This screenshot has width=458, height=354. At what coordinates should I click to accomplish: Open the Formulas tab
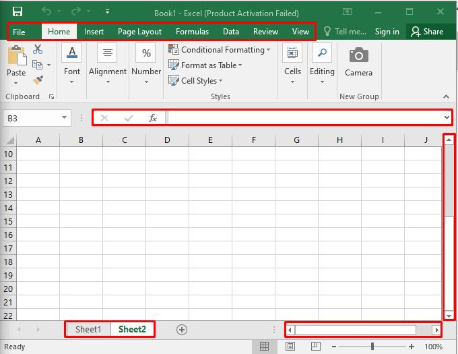tap(192, 32)
